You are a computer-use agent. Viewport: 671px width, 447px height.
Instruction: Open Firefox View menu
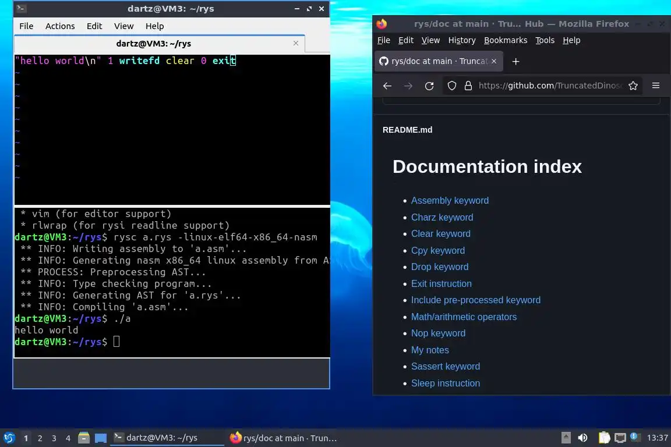pos(430,40)
